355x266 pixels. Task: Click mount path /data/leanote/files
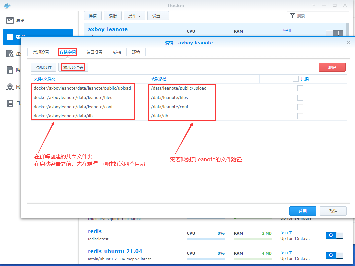pos(169,98)
